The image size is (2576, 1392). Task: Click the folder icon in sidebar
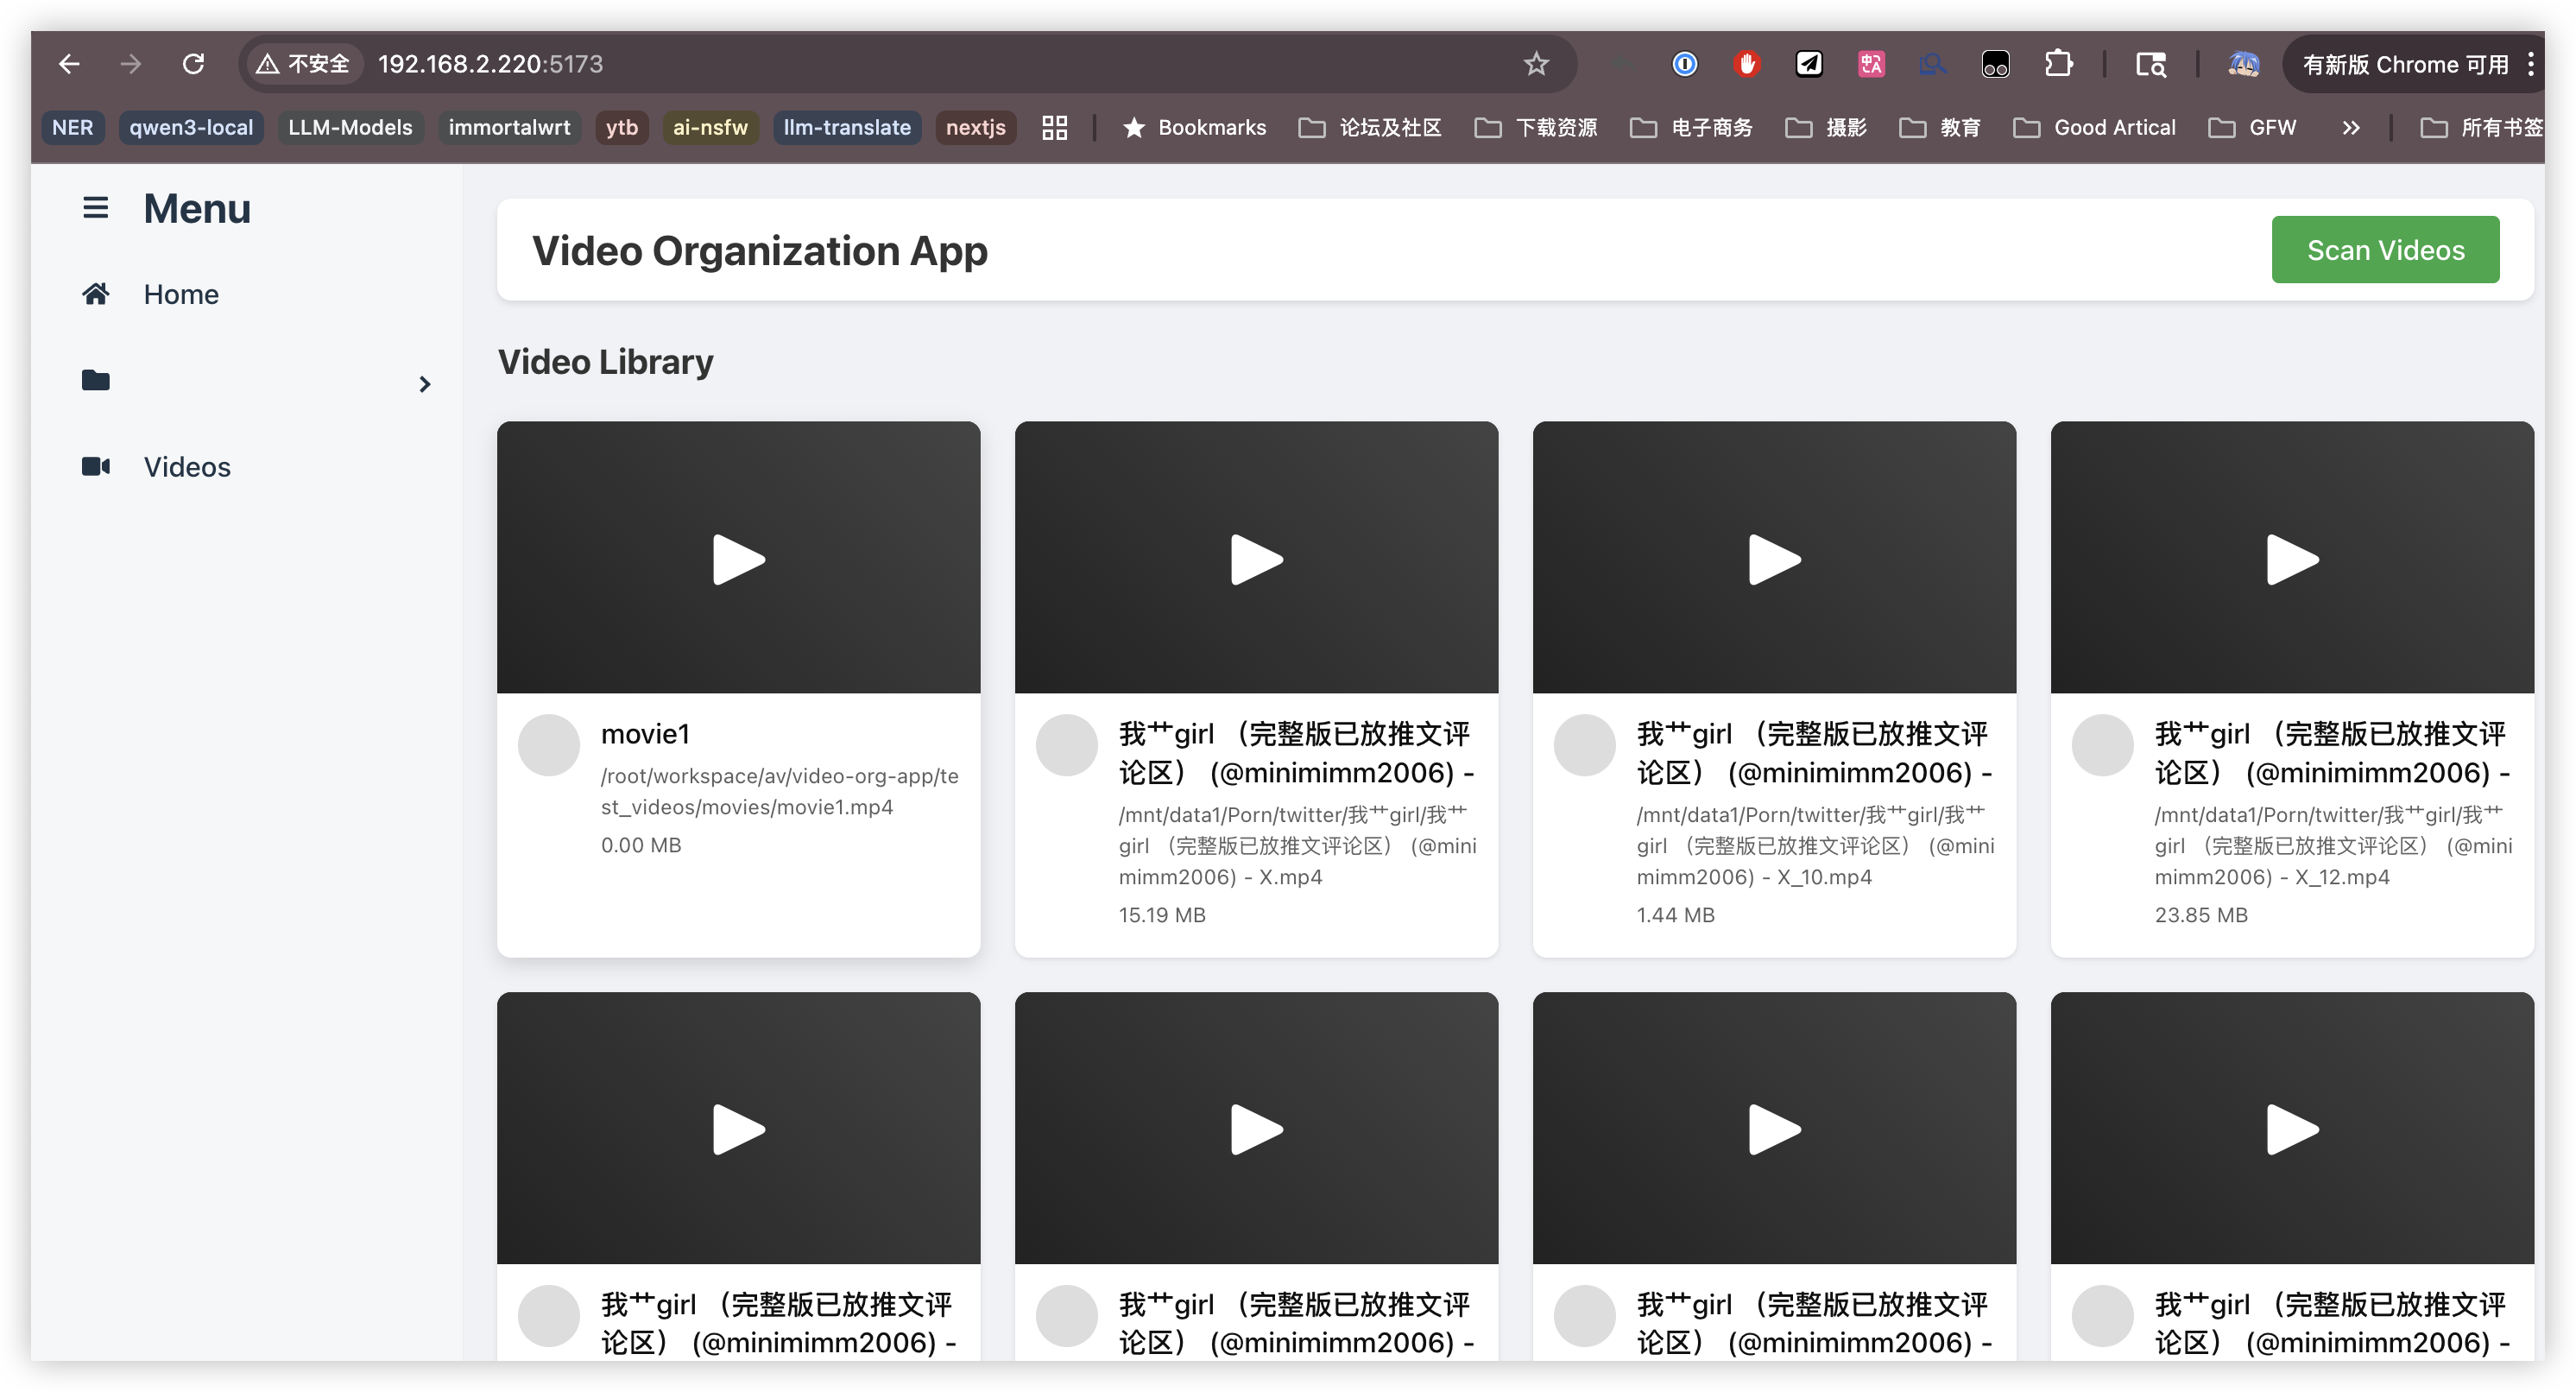[95, 380]
